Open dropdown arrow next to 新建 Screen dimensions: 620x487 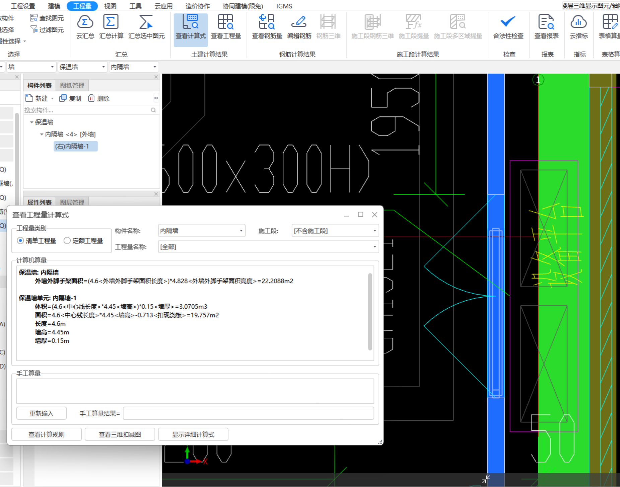pos(52,98)
